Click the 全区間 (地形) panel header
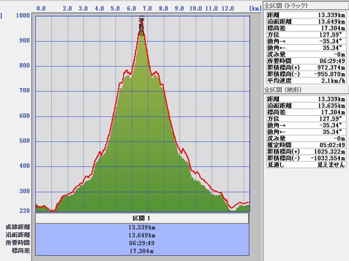349x261 pixels. tap(284, 90)
